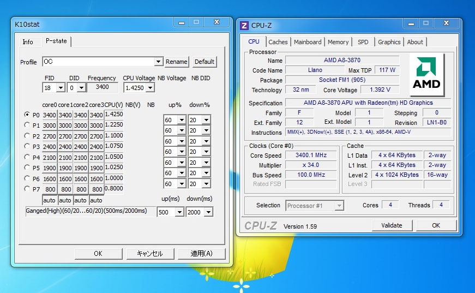Expand the FID dropdown showing 18

pos(61,88)
